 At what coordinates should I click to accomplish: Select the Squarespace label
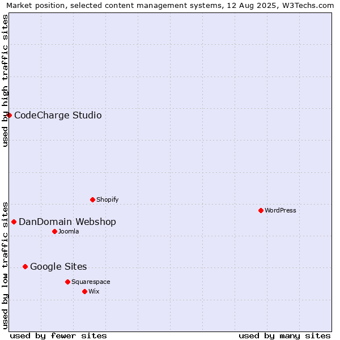91,282
